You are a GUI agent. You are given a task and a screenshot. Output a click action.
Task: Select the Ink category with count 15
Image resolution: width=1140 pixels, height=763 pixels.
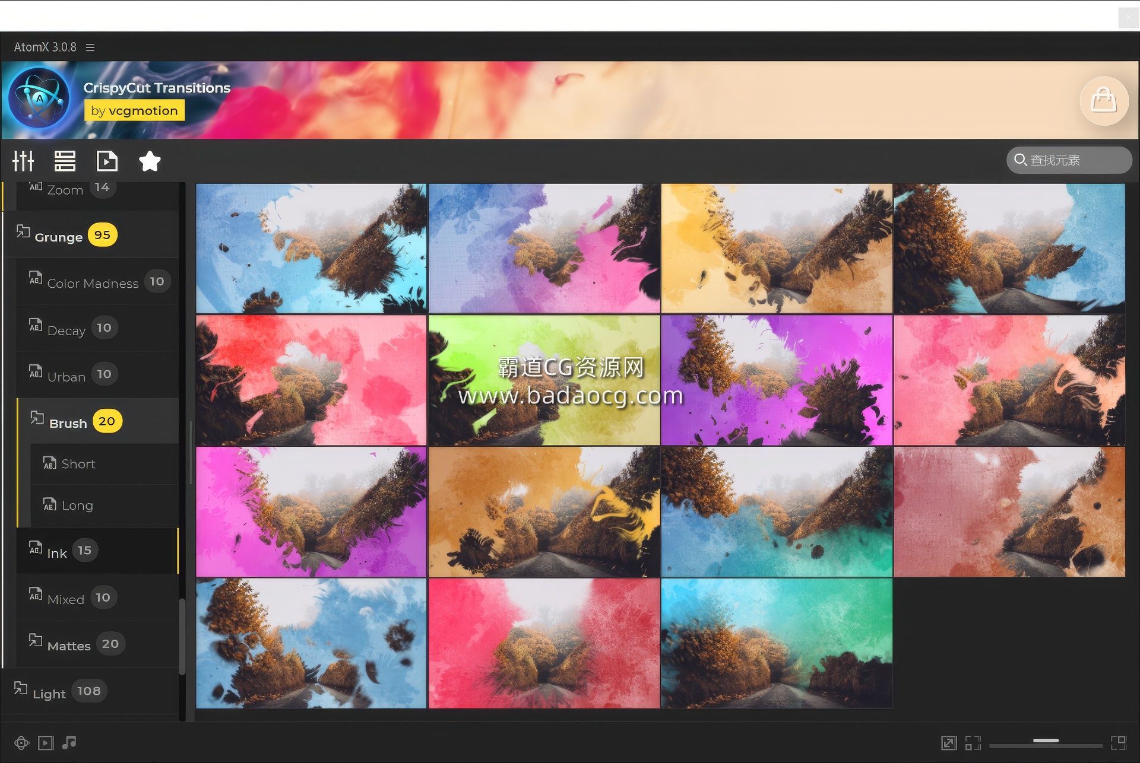pyautogui.click(x=97, y=551)
